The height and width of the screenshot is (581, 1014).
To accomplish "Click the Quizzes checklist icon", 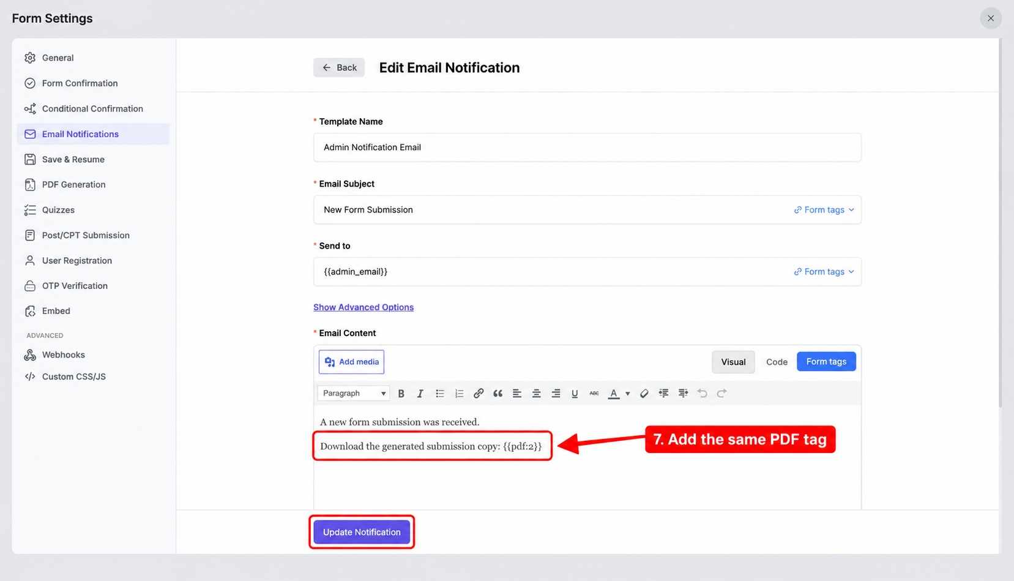I will coord(30,210).
